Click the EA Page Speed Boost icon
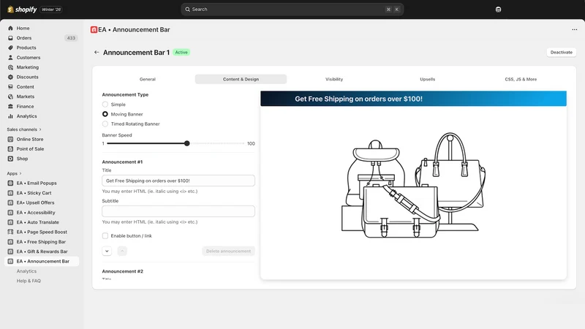This screenshot has width=585, height=329. click(x=10, y=232)
